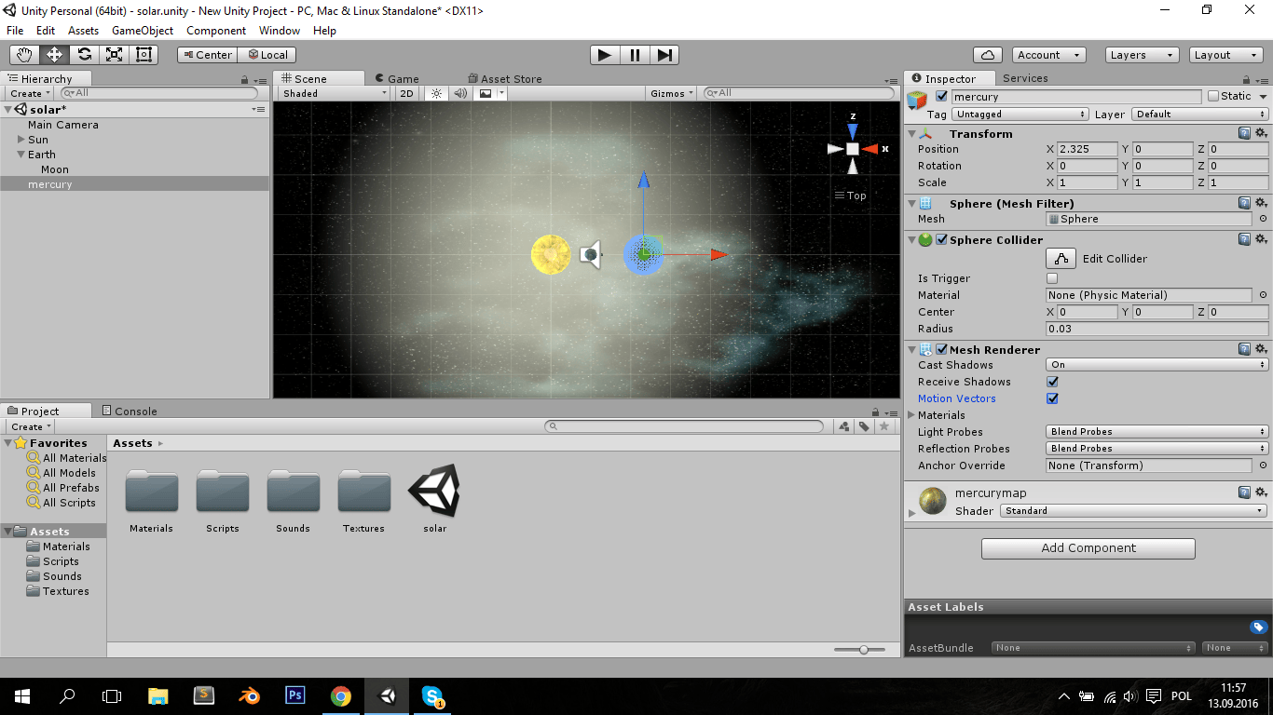
Task: Select the Rotate tool
Action: (x=84, y=55)
